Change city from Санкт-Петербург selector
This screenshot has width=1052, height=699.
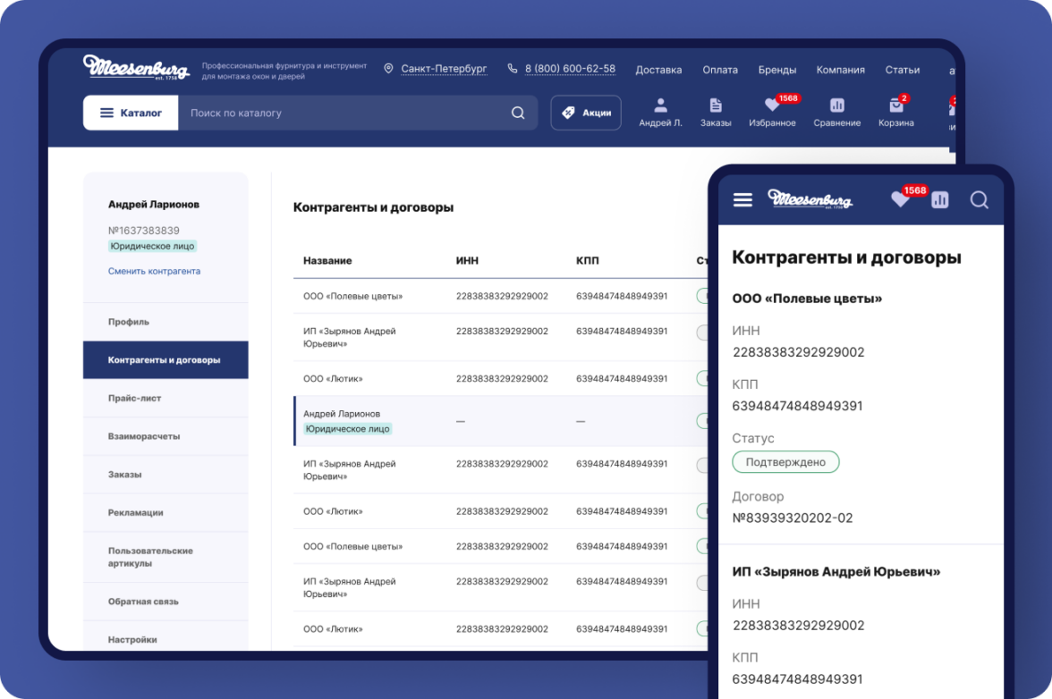[x=443, y=69]
